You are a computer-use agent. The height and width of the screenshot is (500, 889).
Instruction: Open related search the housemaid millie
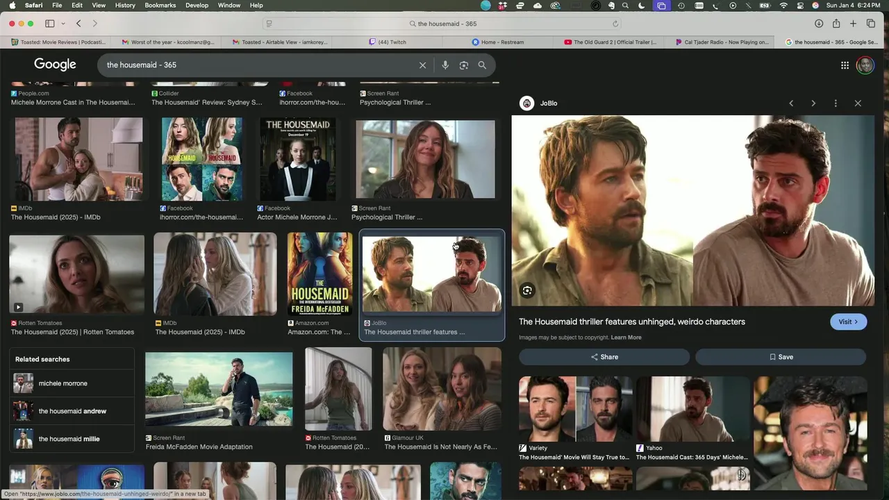tap(72, 439)
